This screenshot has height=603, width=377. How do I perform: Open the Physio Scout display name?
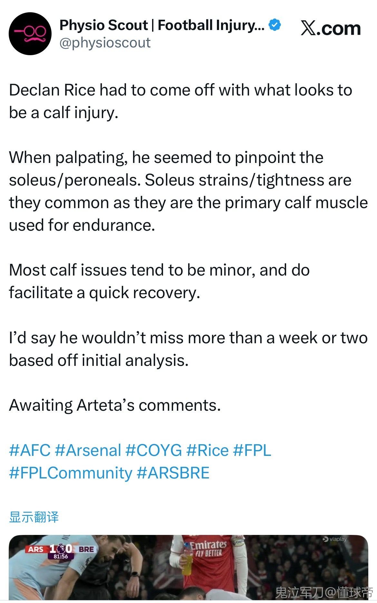pos(162,25)
